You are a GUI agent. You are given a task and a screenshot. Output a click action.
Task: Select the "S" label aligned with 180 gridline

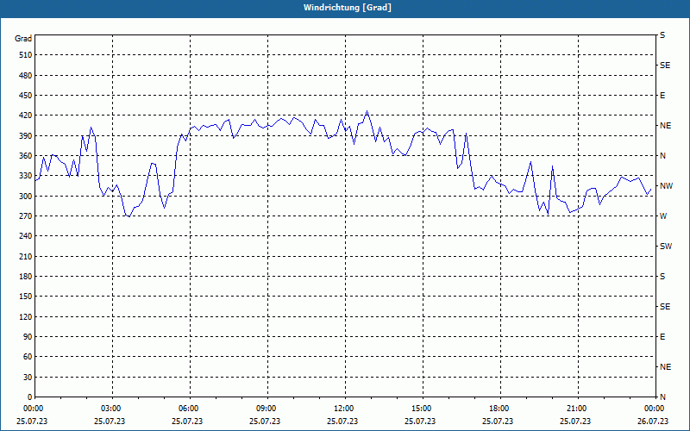[x=662, y=277]
